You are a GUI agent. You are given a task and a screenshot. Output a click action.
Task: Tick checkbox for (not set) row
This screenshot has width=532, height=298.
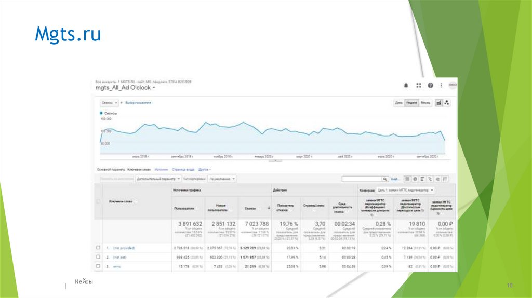98,257
